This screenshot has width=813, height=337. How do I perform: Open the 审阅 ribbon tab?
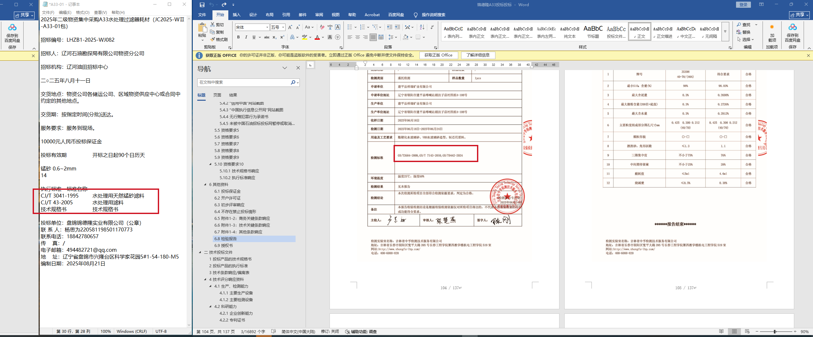click(319, 15)
